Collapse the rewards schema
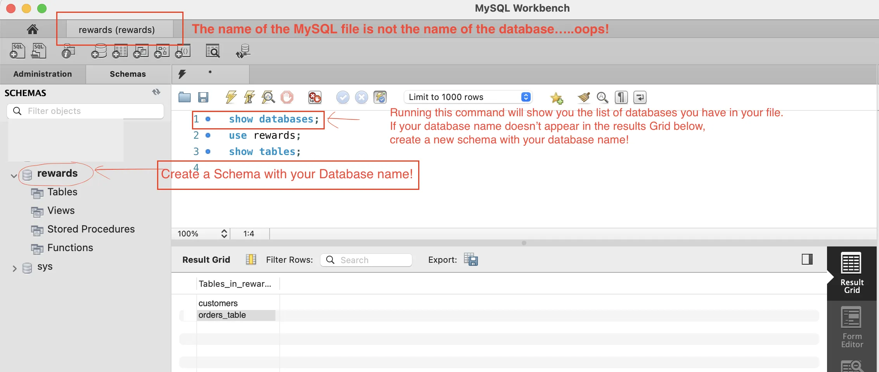The image size is (879, 372). coord(14,176)
